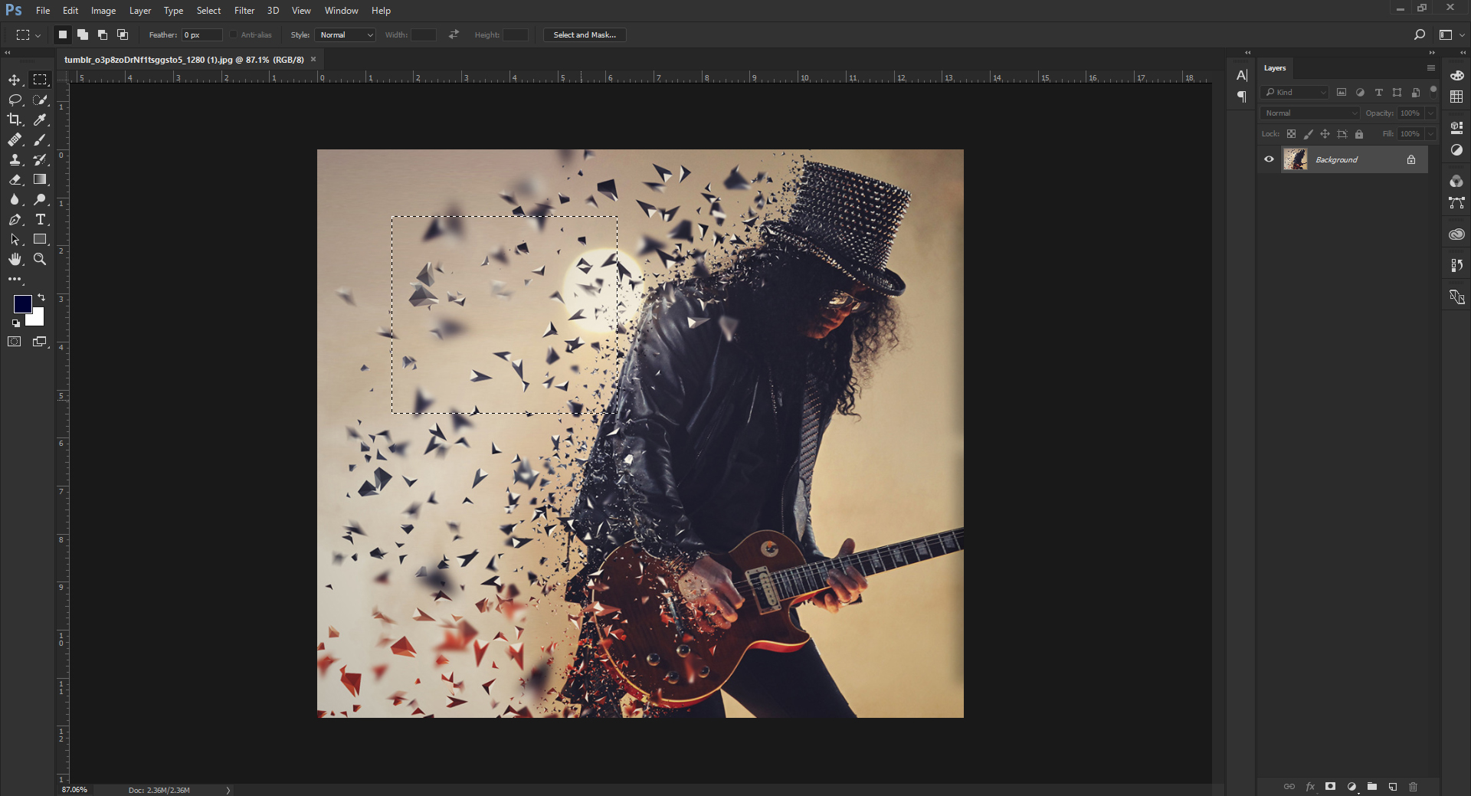Select the Crop tool

(15, 120)
